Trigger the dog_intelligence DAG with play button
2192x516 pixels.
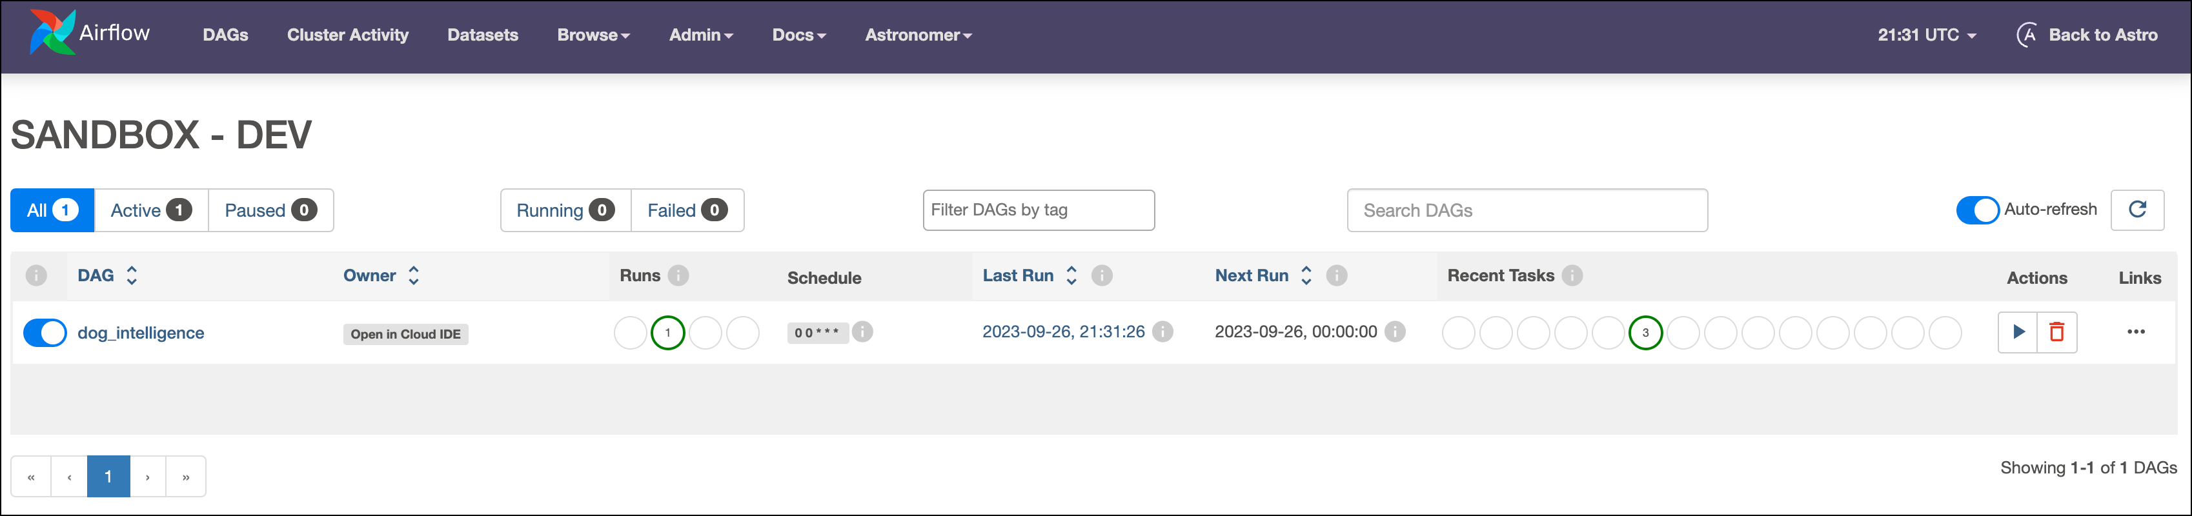click(x=2018, y=332)
